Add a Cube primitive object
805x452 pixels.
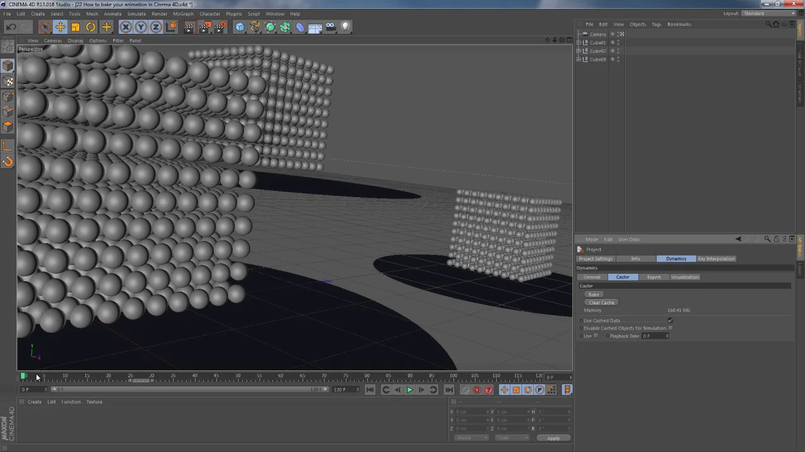240,26
